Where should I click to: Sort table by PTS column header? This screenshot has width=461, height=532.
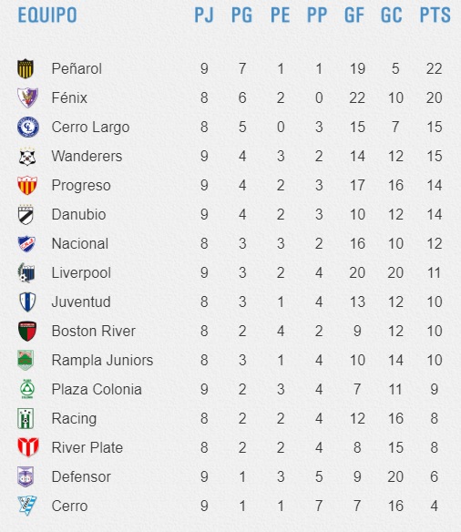coord(435,15)
